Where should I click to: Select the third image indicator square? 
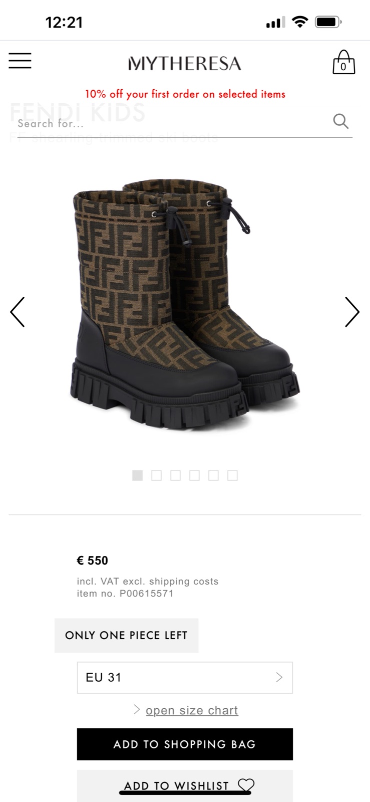tap(175, 475)
